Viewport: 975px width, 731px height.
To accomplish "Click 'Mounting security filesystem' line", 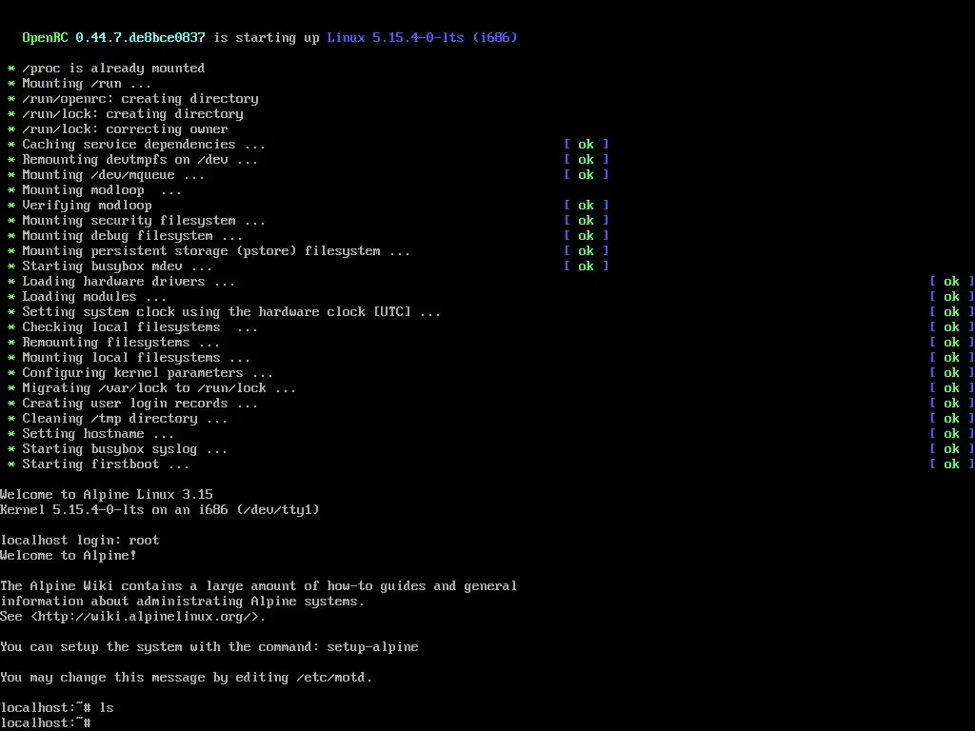I will coord(144,220).
